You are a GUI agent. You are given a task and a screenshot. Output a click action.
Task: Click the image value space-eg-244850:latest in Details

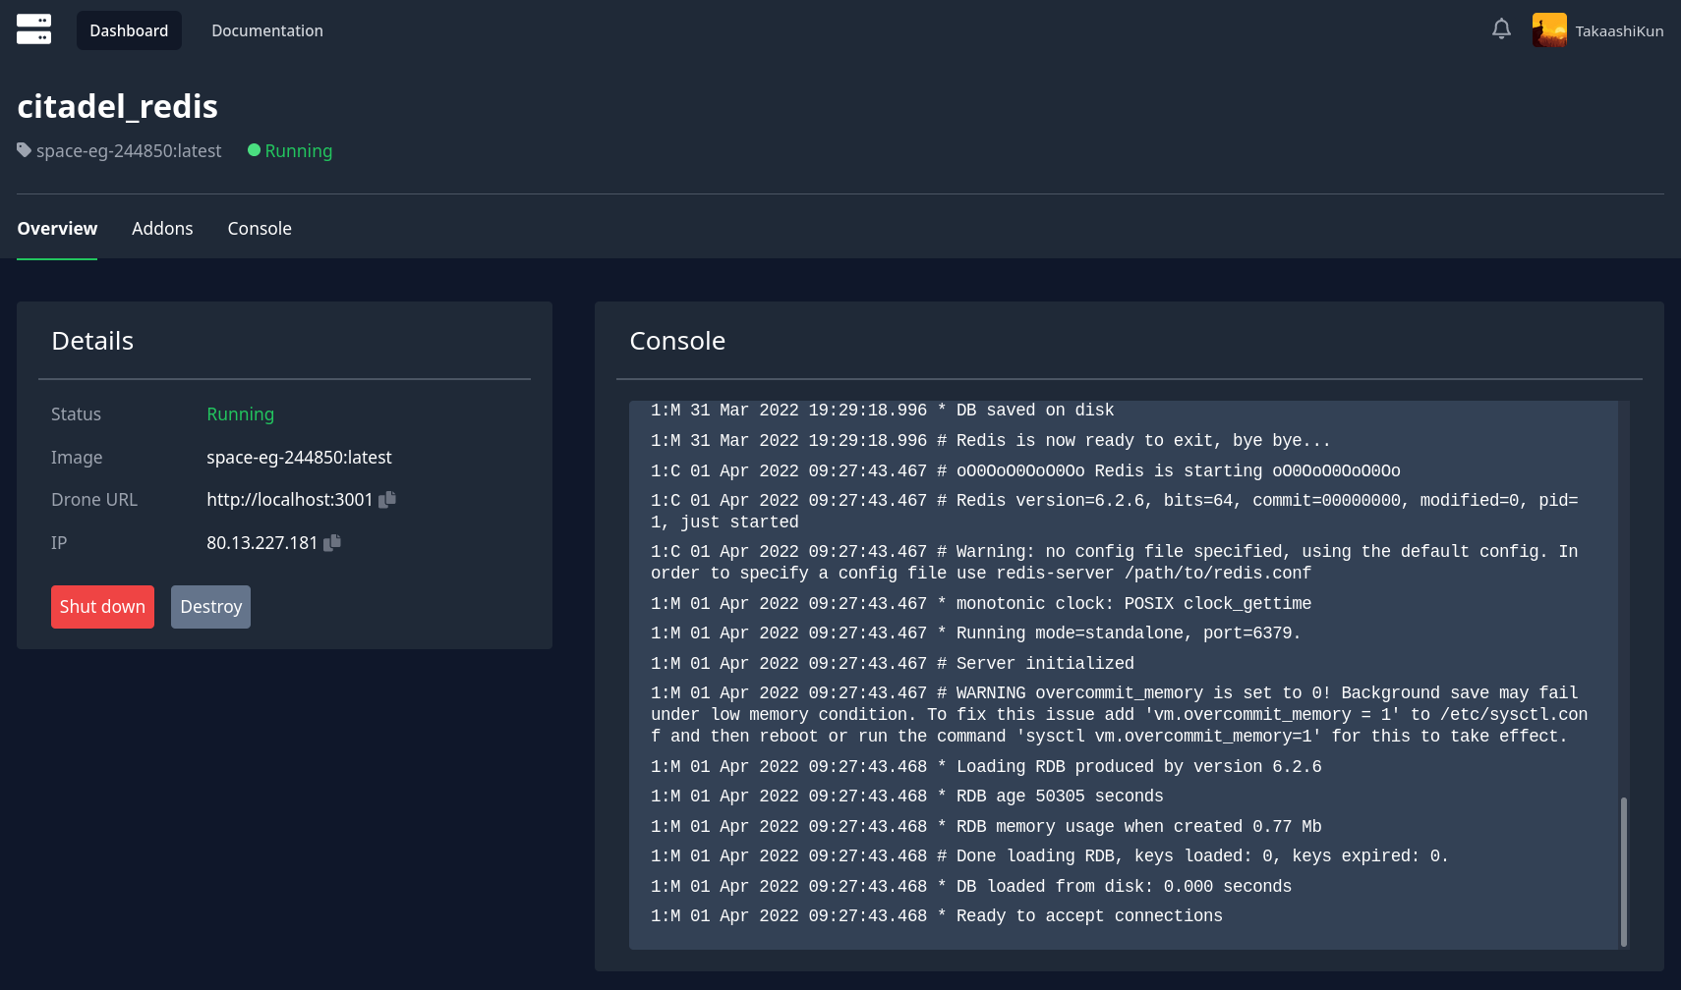(299, 458)
